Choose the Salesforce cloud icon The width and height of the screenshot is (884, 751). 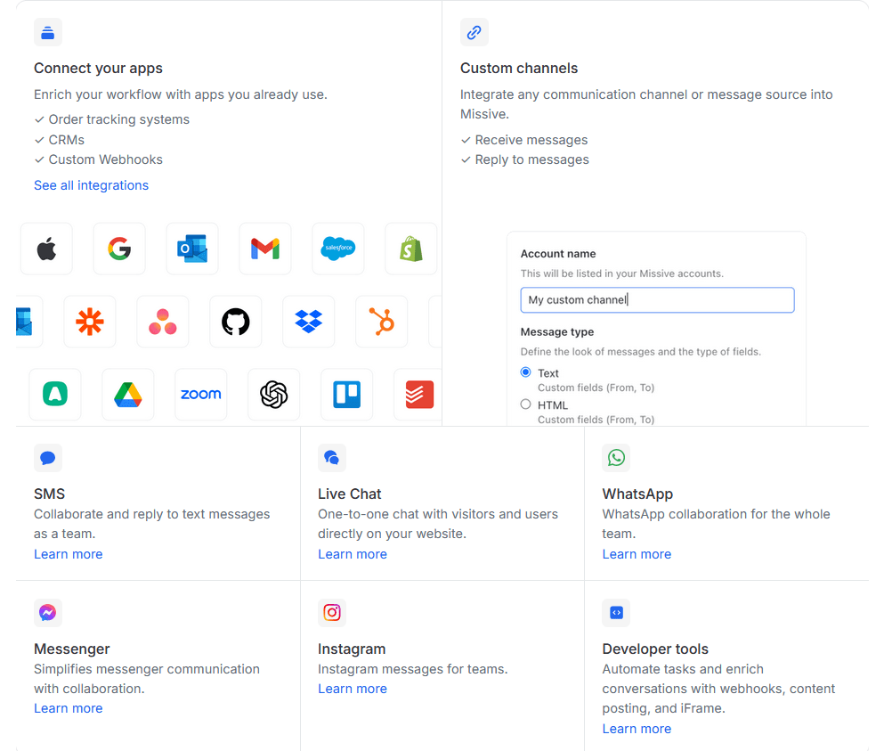tap(338, 249)
